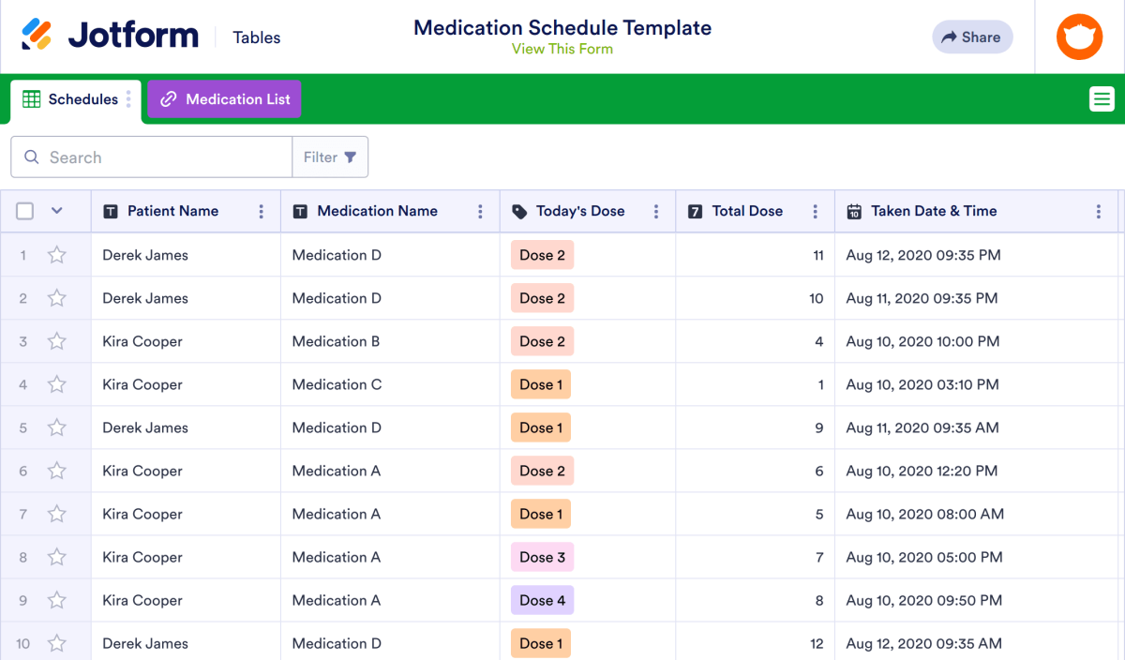Click the tag icon on Today's Dose column
This screenshot has width=1125, height=660.
tap(519, 211)
